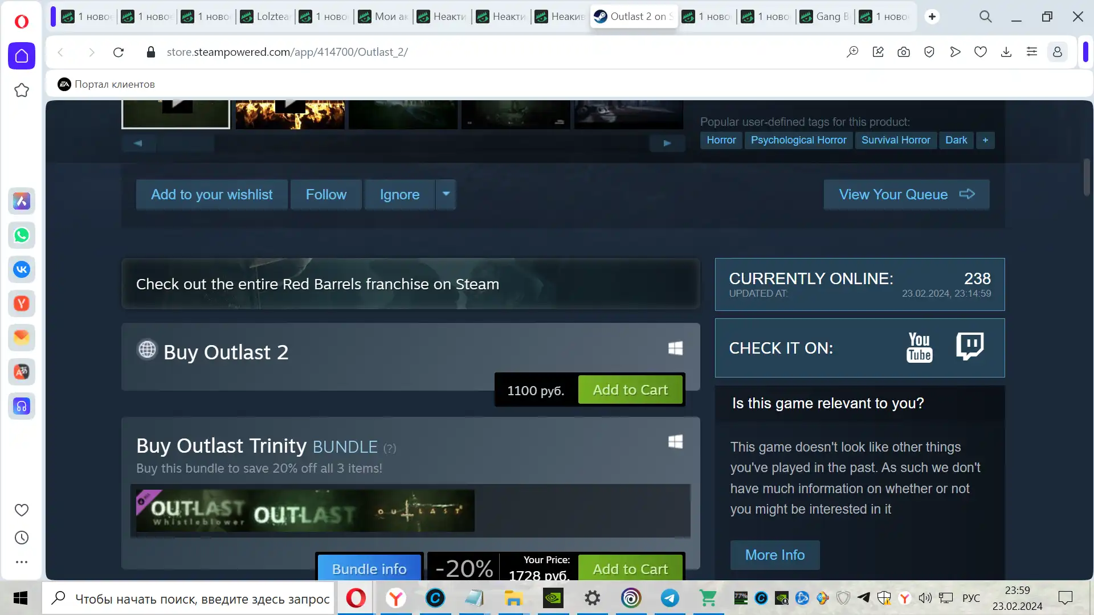
Task: Open View Your Queue
Action: (907, 194)
